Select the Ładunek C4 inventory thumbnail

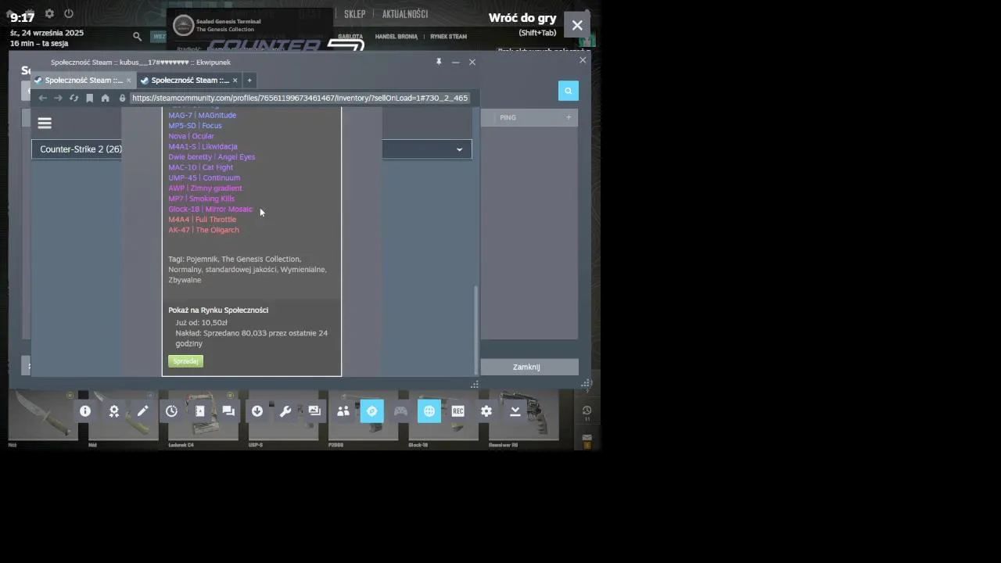point(203,417)
